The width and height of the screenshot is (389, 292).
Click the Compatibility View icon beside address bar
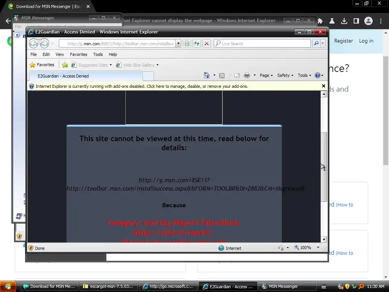[x=187, y=43]
